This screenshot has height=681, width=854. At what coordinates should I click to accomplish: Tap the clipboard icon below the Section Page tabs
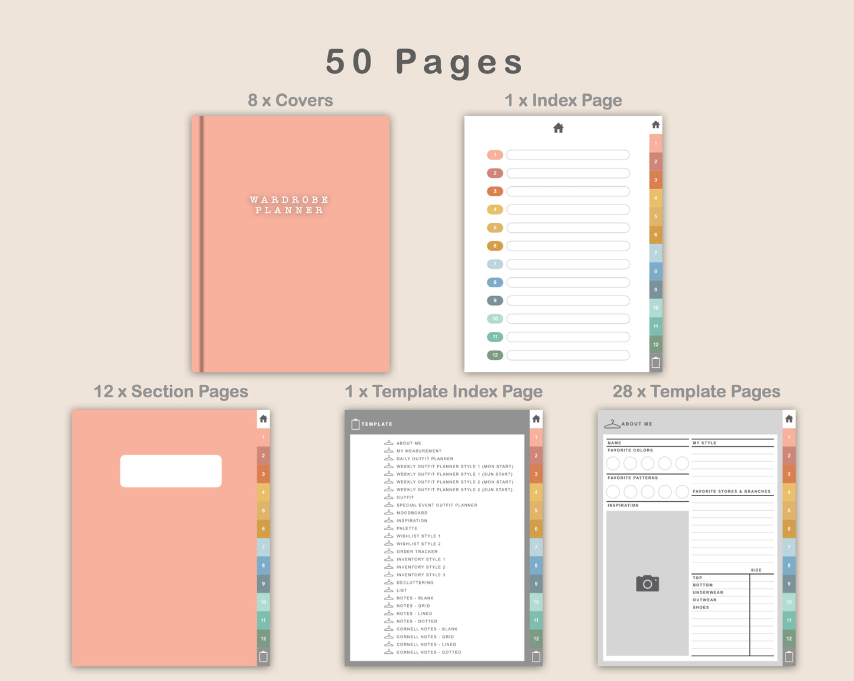point(264,657)
